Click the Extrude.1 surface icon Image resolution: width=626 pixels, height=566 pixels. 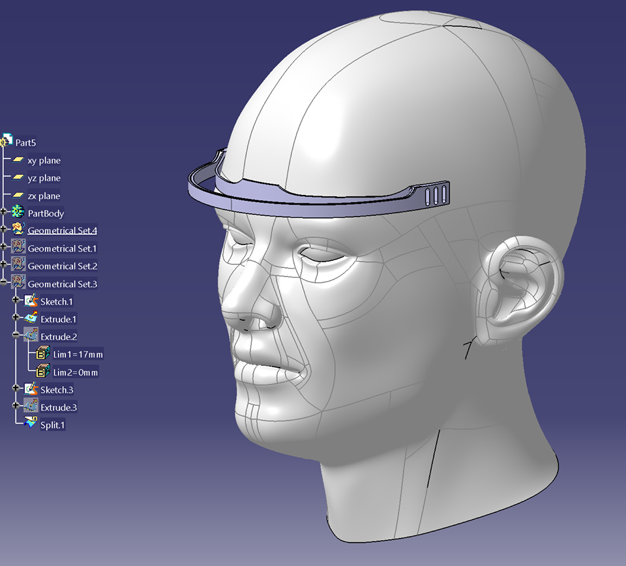tap(31, 318)
